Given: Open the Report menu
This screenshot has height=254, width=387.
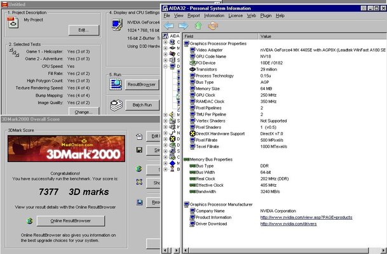Looking at the screenshot, I should coord(194,15).
